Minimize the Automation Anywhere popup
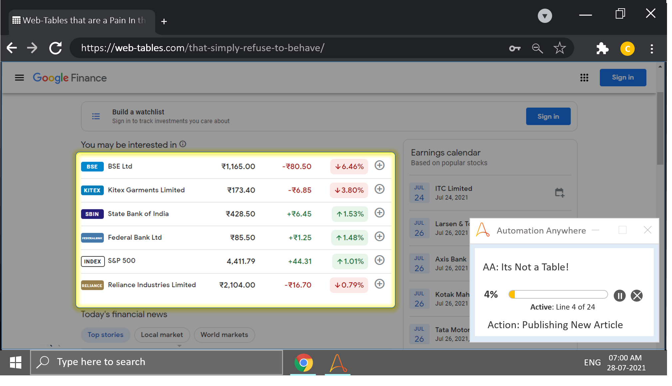The height and width of the screenshot is (386, 672). 596,230
